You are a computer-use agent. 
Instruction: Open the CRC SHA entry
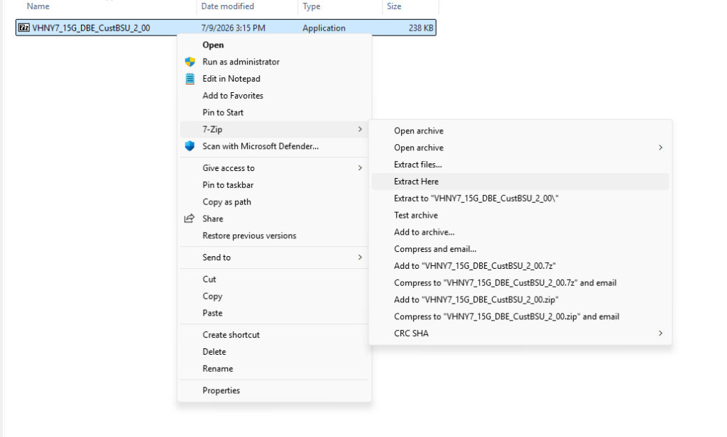(520, 333)
